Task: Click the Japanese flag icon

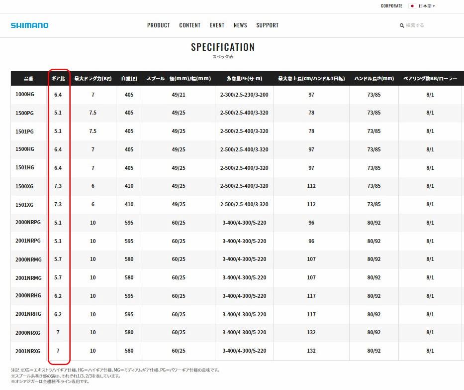Action: tap(412, 6)
